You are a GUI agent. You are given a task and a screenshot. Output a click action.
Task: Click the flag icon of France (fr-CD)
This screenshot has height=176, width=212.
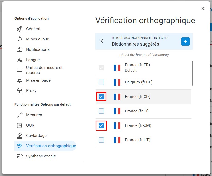tap(117, 97)
